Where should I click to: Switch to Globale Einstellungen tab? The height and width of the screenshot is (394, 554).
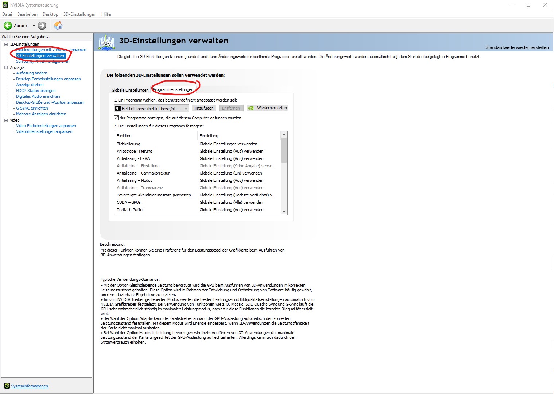pos(130,90)
